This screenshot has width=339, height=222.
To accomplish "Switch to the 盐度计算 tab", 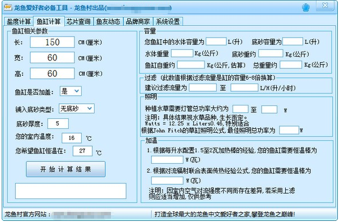I will pyautogui.click(x=18, y=21).
